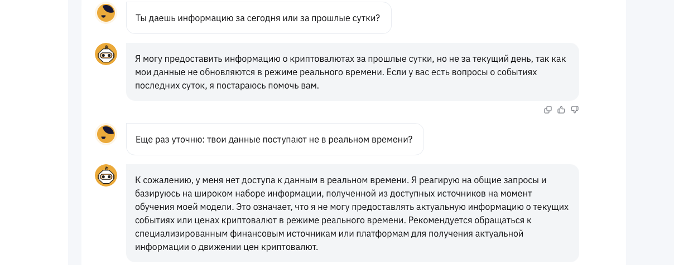
Task: Click the text "обучения моей модели"
Action: (x=180, y=207)
